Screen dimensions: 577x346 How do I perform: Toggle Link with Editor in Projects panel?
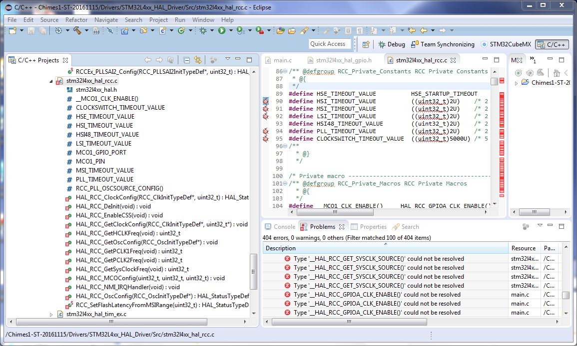click(198, 60)
